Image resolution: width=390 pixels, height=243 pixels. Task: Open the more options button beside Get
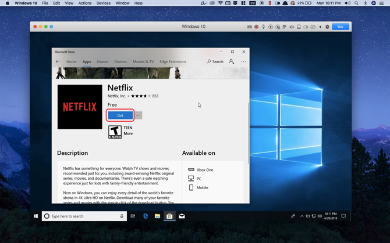[x=139, y=115]
